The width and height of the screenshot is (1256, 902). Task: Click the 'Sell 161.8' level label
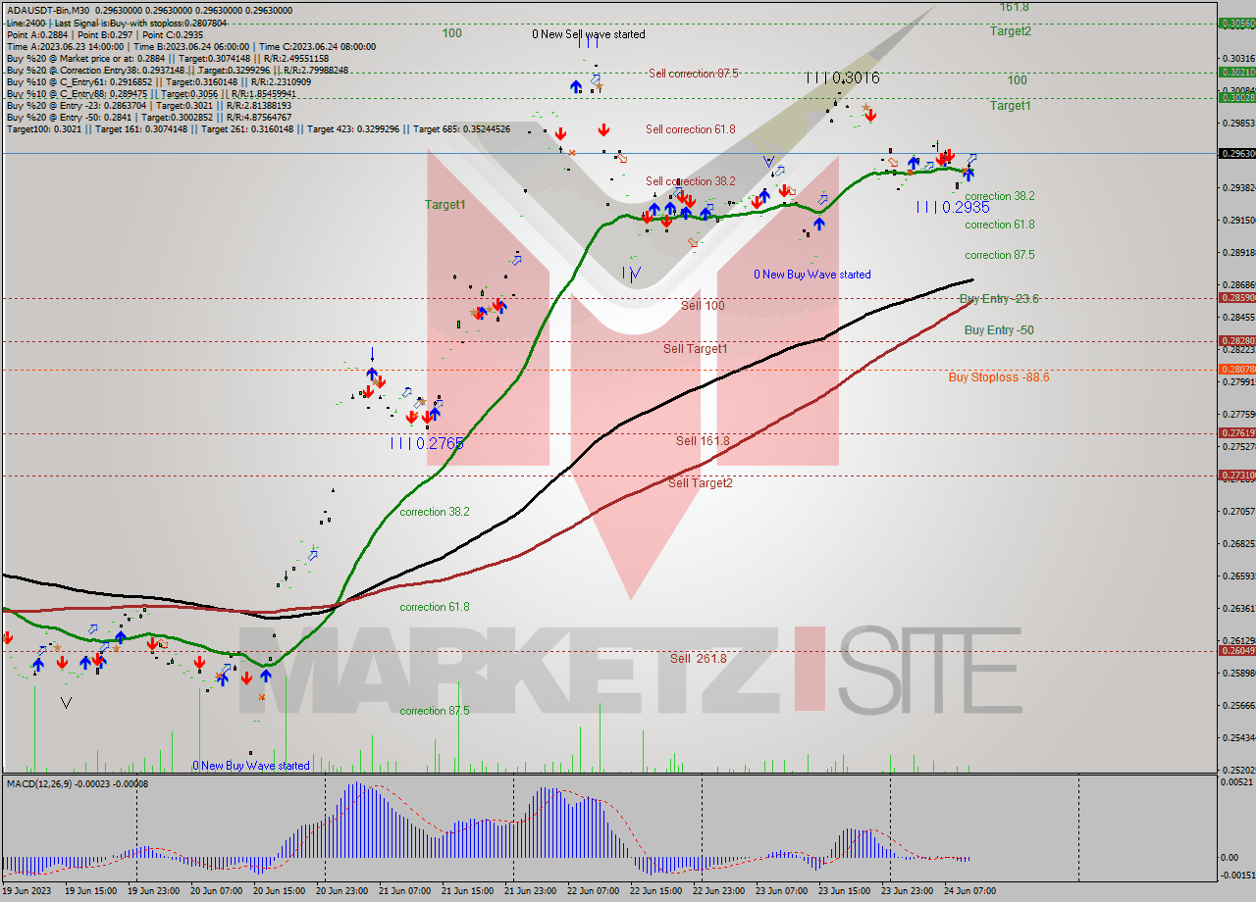703,441
